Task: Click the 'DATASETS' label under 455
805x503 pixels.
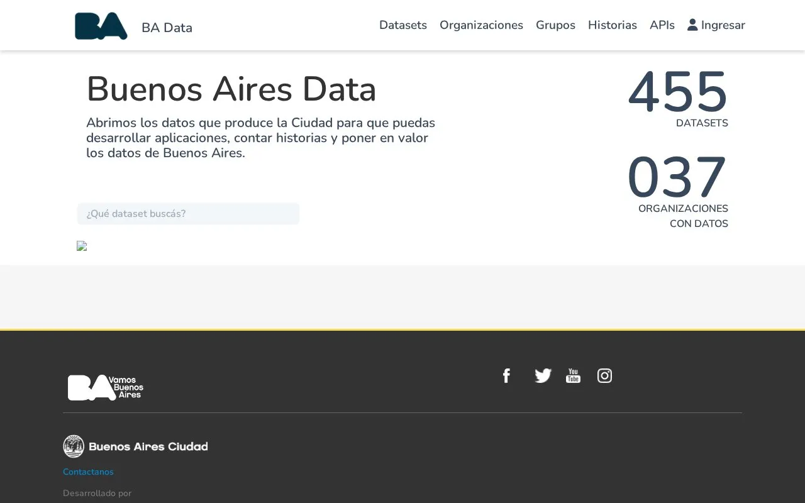Action: (702, 123)
